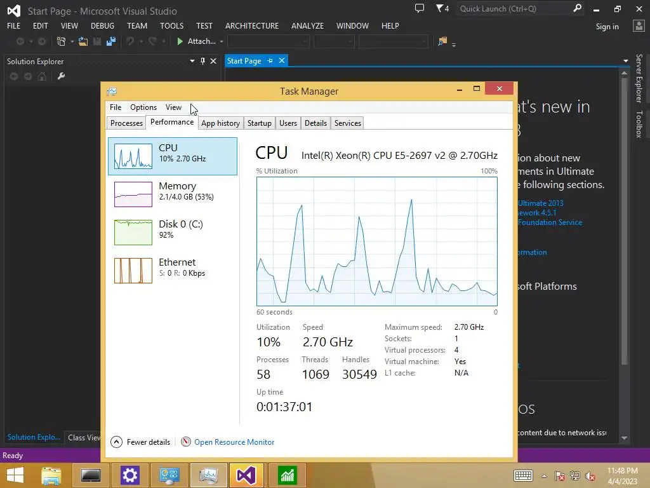This screenshot has height=488, width=650.
Task: Open Solution Explorer window position dropdown
Action: click(x=192, y=62)
